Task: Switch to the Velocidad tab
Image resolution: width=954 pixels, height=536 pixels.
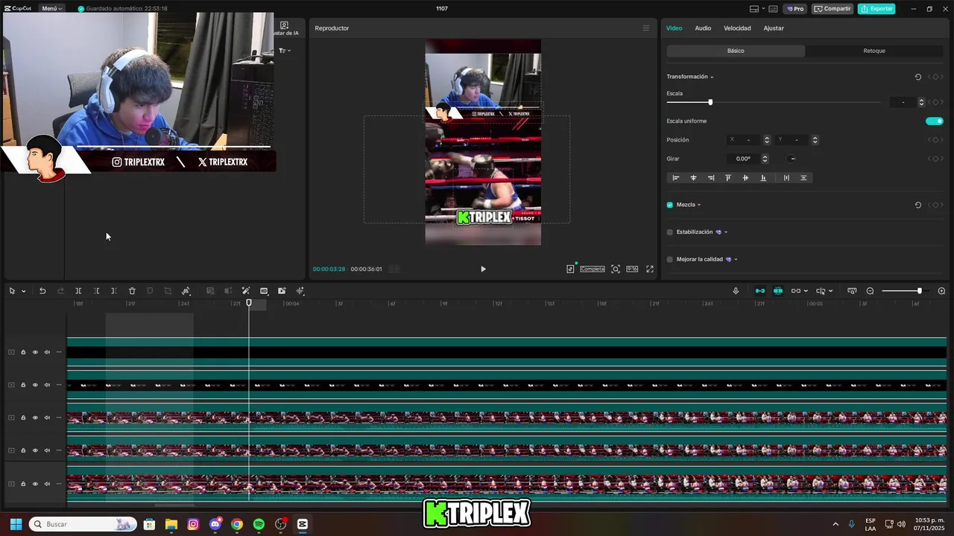Action: point(737,28)
